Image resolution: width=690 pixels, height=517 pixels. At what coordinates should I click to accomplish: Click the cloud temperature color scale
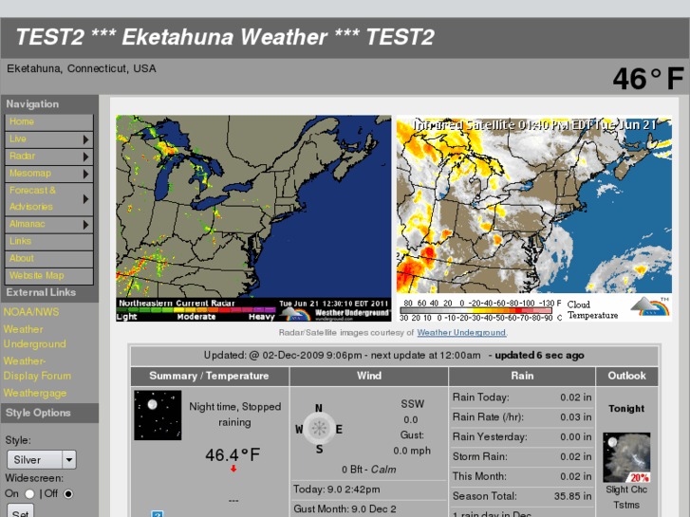(x=476, y=310)
